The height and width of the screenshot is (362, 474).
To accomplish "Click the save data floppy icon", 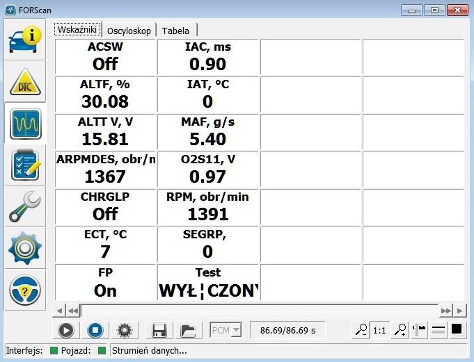I will tap(159, 331).
